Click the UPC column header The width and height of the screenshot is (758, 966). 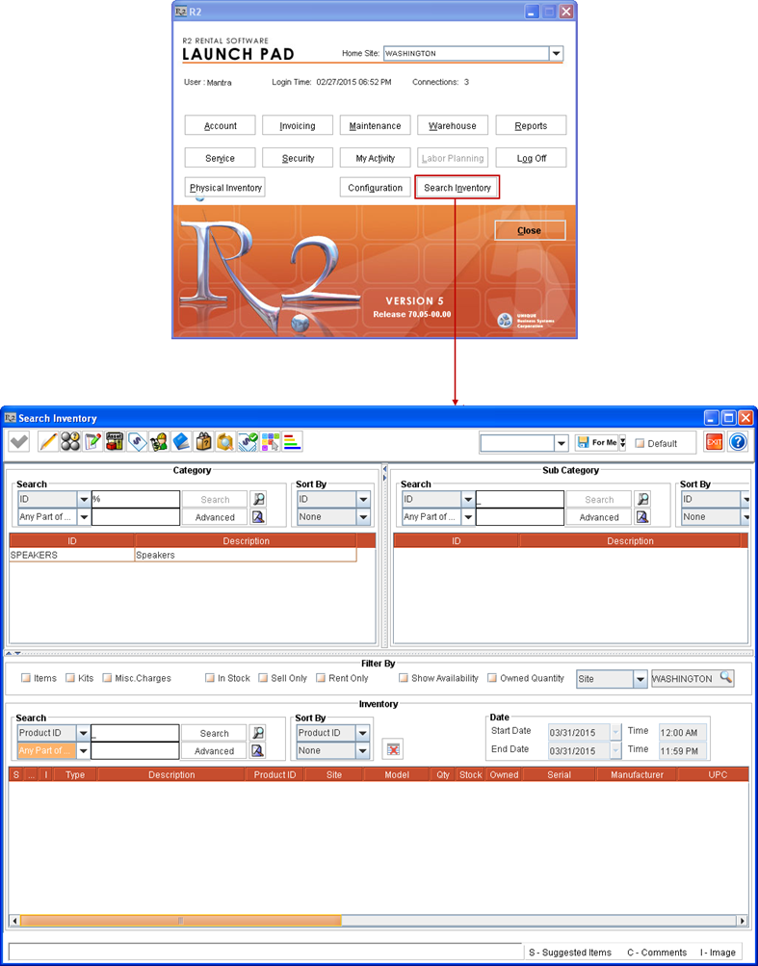(718, 775)
